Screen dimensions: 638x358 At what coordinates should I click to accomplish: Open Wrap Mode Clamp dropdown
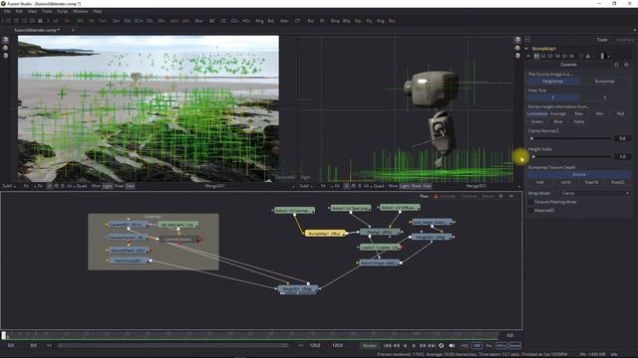click(595, 193)
